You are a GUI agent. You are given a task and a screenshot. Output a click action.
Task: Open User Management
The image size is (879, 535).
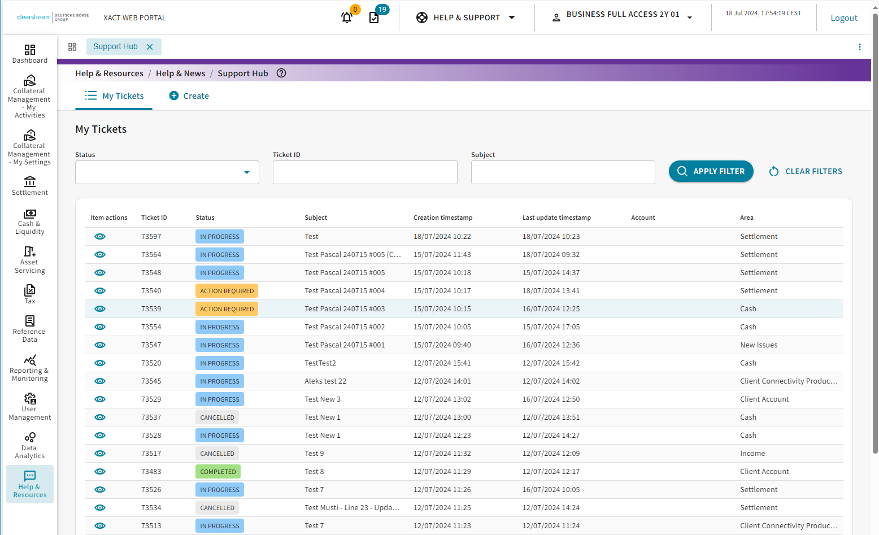point(29,406)
